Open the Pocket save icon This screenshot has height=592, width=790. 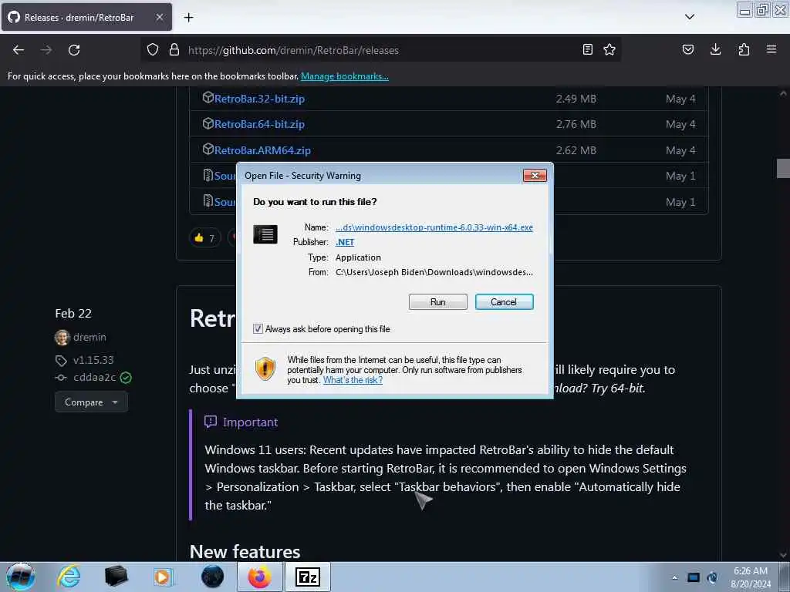(x=687, y=49)
